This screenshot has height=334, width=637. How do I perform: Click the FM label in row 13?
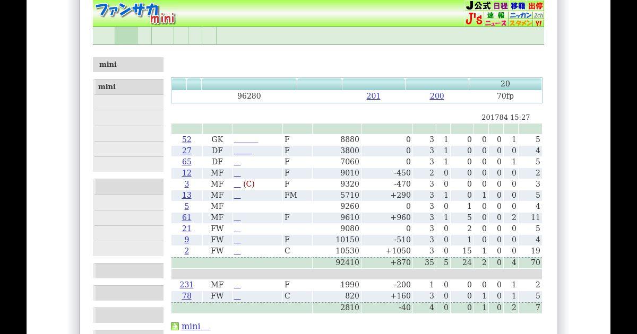pos(290,195)
